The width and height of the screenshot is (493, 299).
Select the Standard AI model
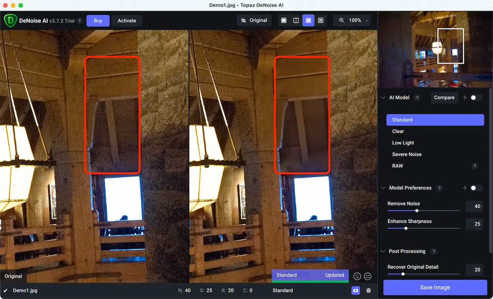pos(435,120)
